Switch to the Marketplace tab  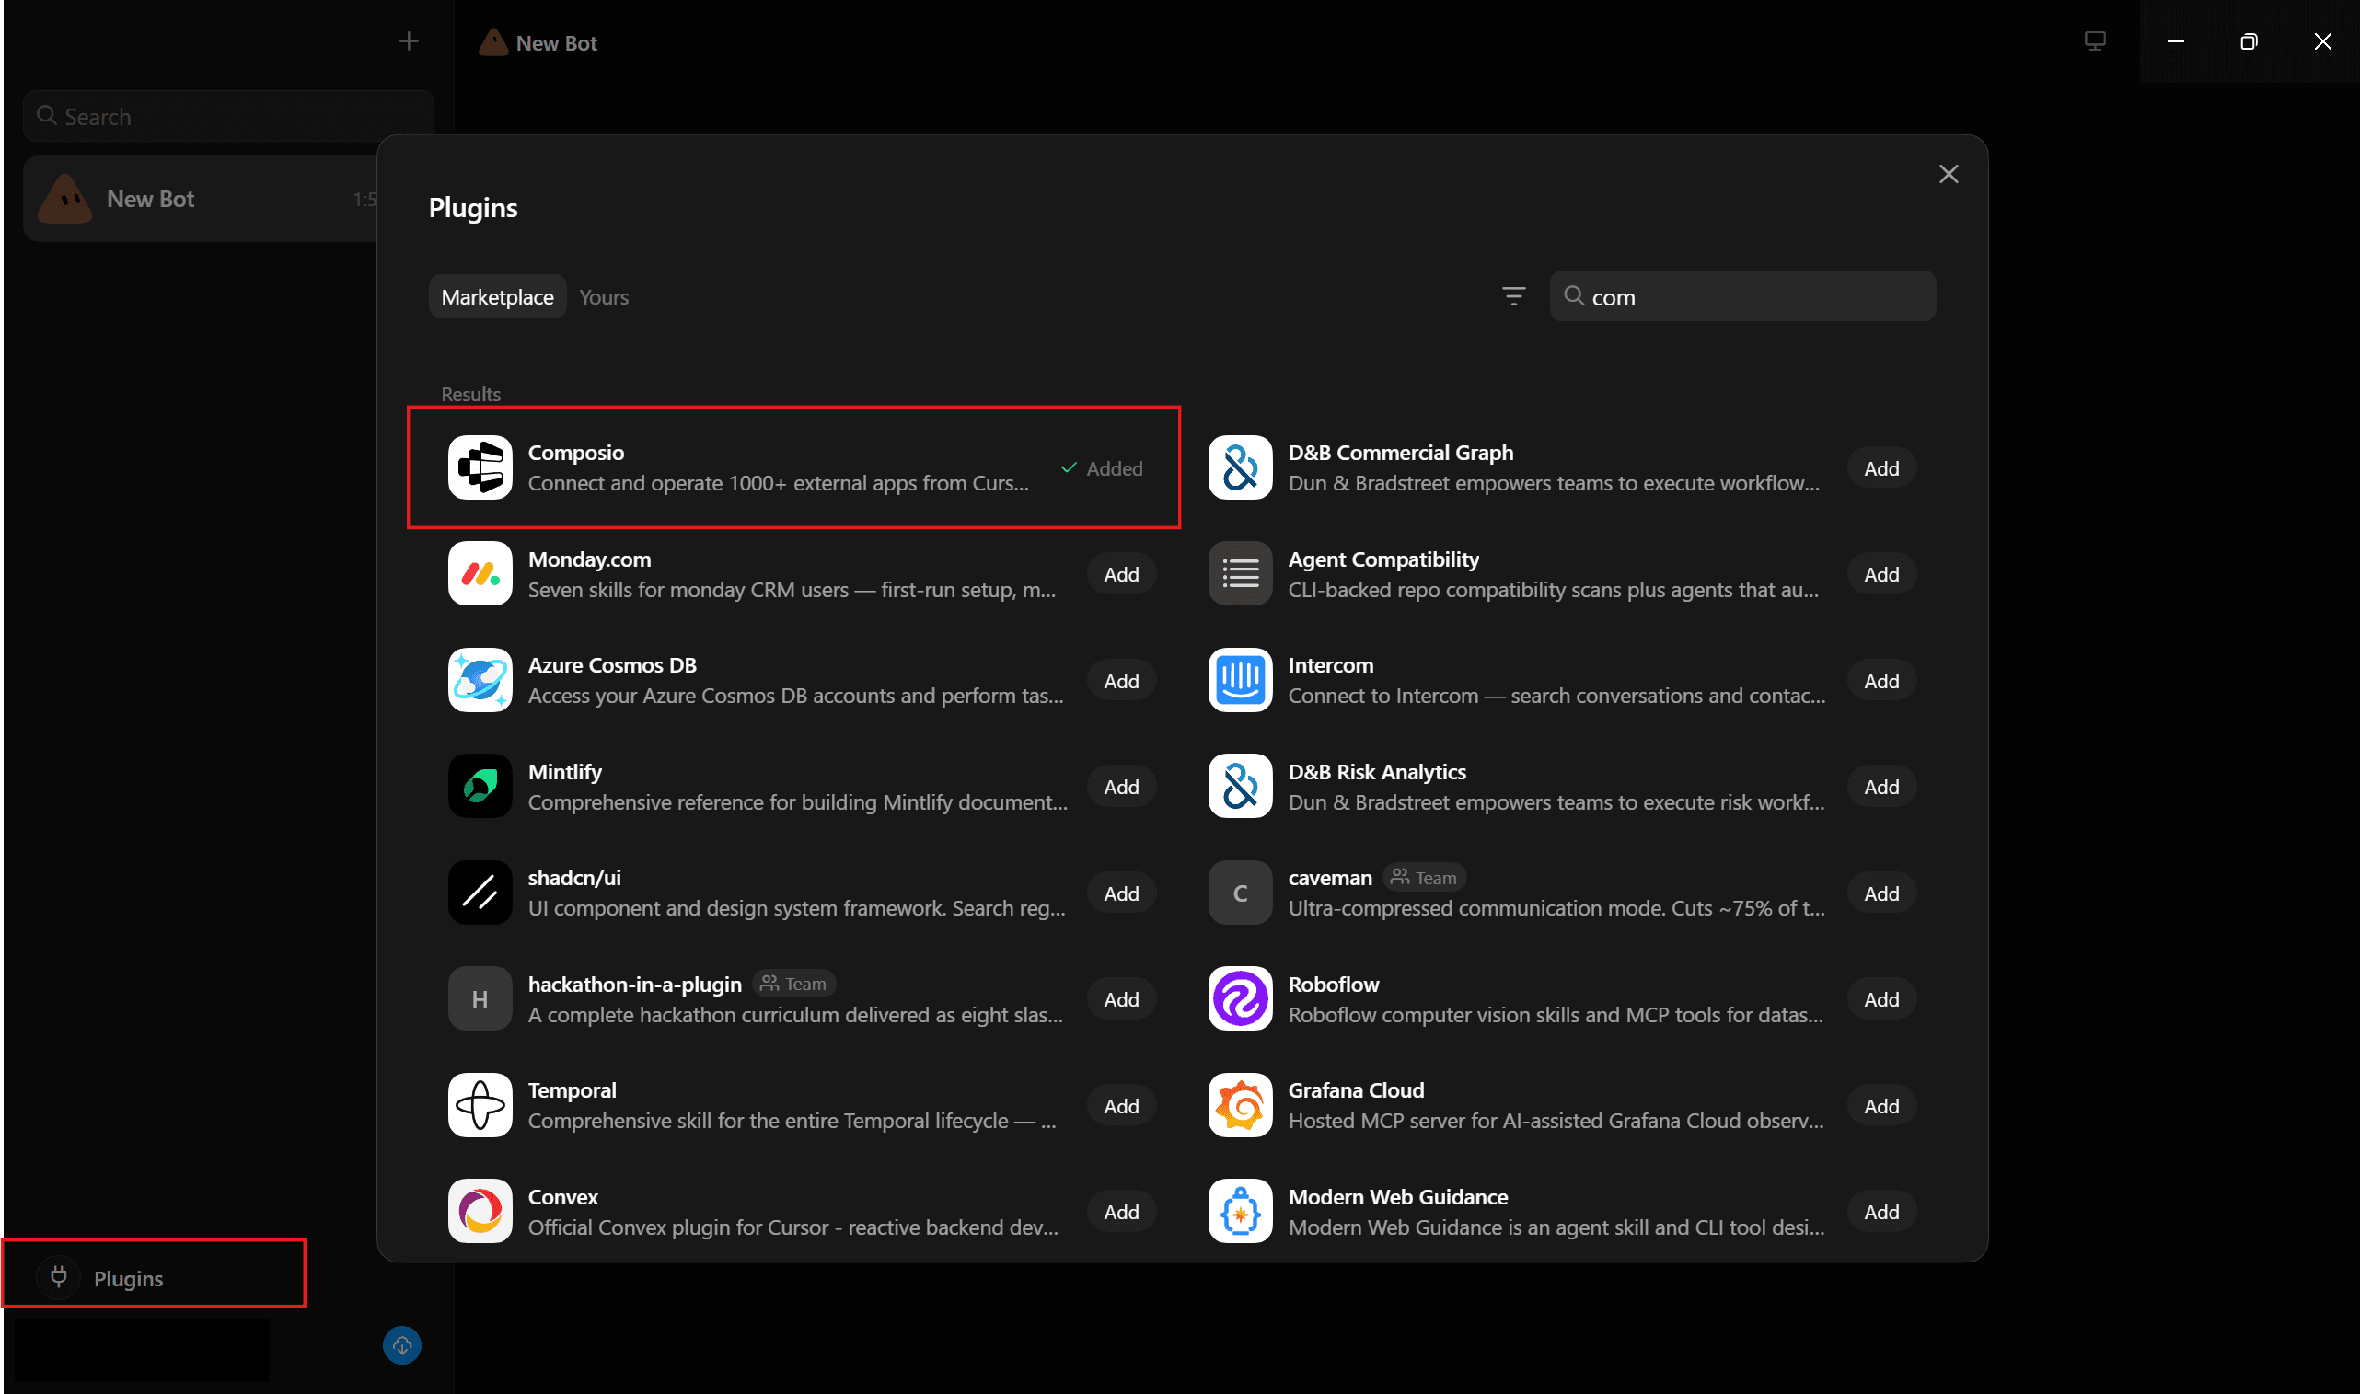tap(498, 297)
